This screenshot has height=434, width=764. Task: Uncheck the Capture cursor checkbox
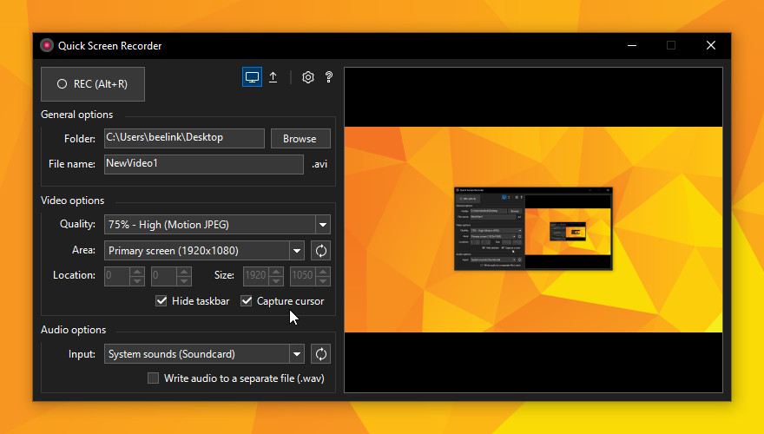(x=247, y=301)
